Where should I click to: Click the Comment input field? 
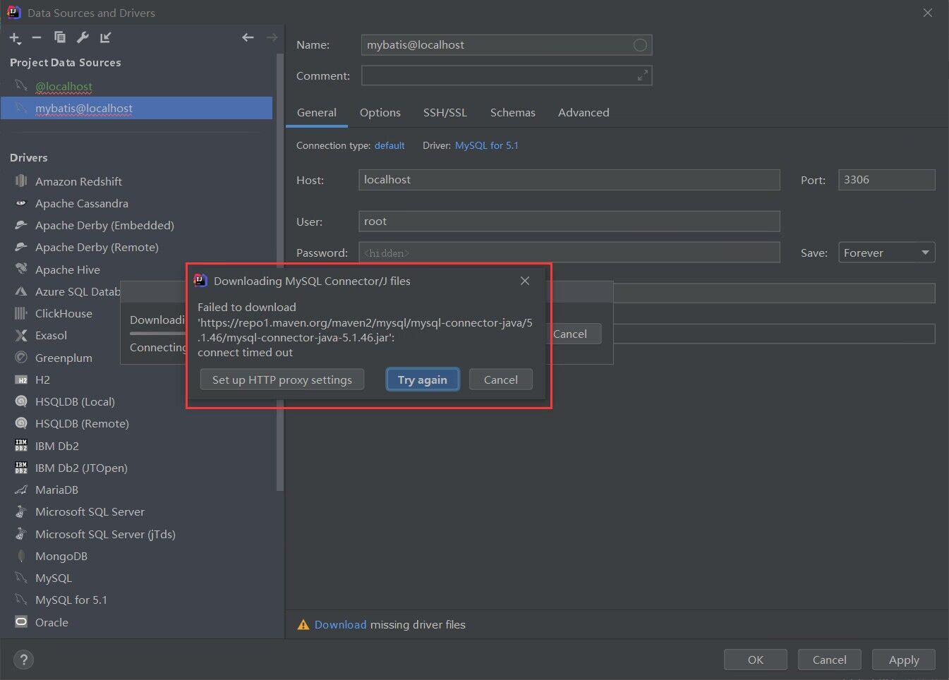[x=507, y=75]
